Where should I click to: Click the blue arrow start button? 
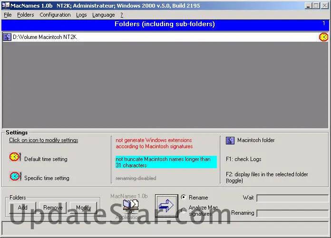click(x=166, y=206)
